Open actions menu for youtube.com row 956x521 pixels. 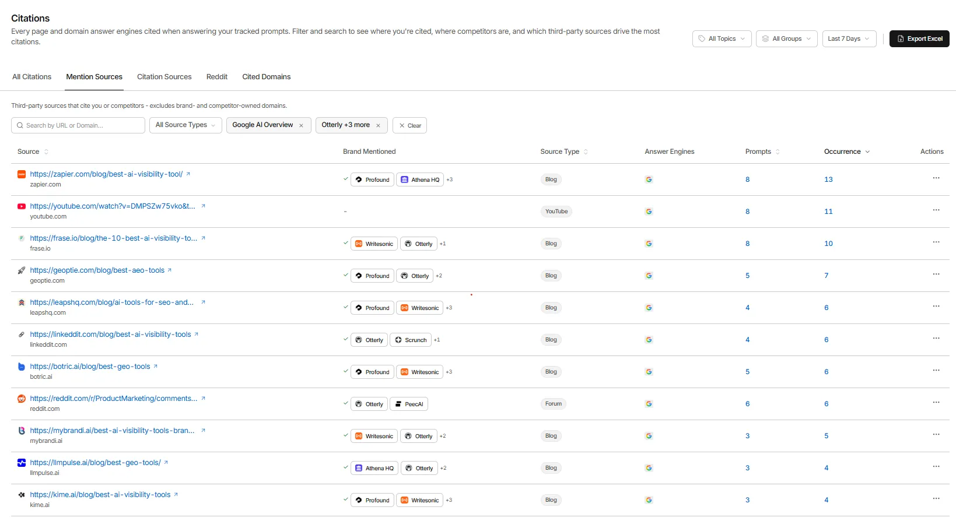[x=936, y=210]
